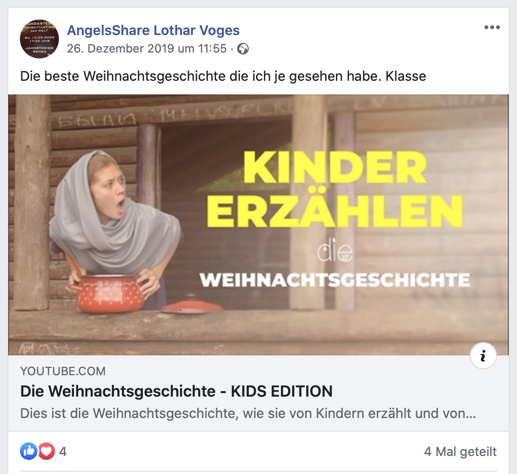
Task: Click the post timestamp 26. Dezember 2019
Action: (147, 49)
